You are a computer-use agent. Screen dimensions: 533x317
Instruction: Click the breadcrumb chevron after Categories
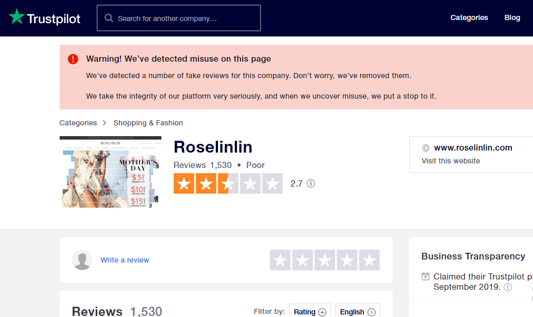coord(105,123)
